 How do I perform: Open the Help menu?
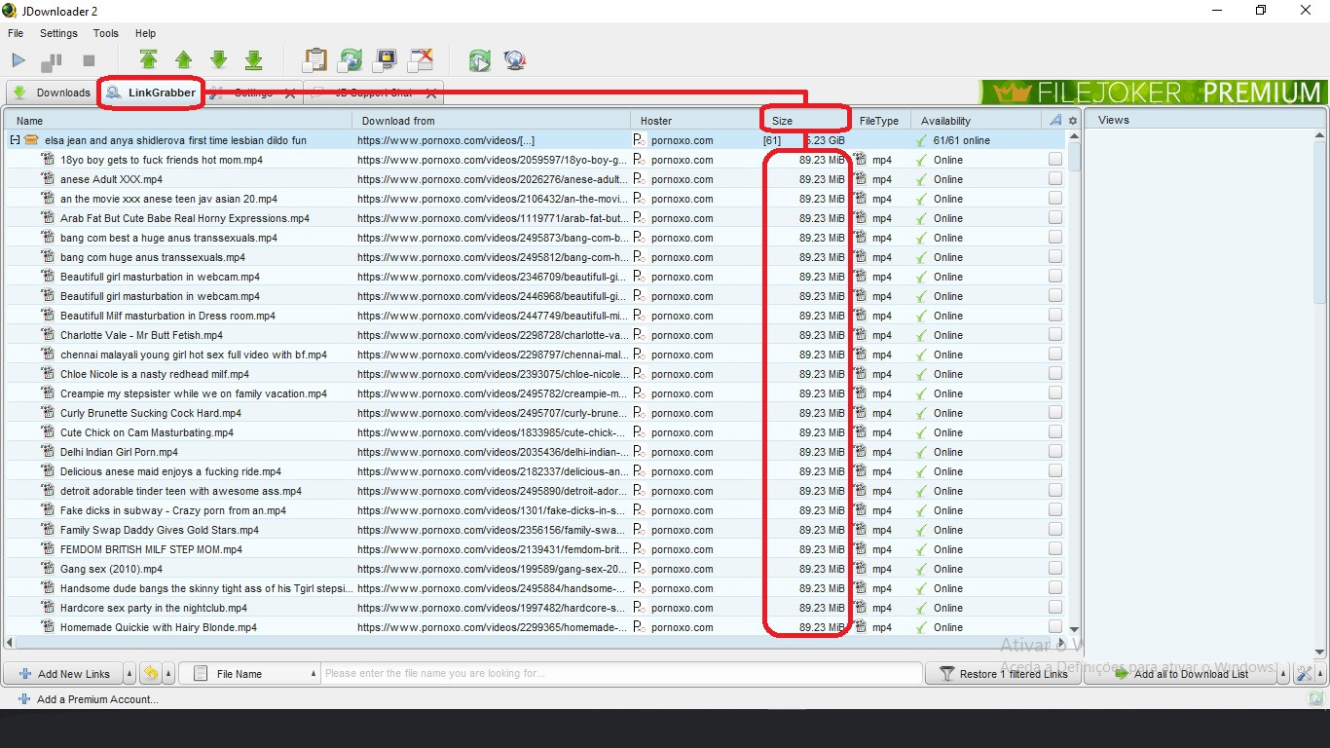(x=145, y=33)
